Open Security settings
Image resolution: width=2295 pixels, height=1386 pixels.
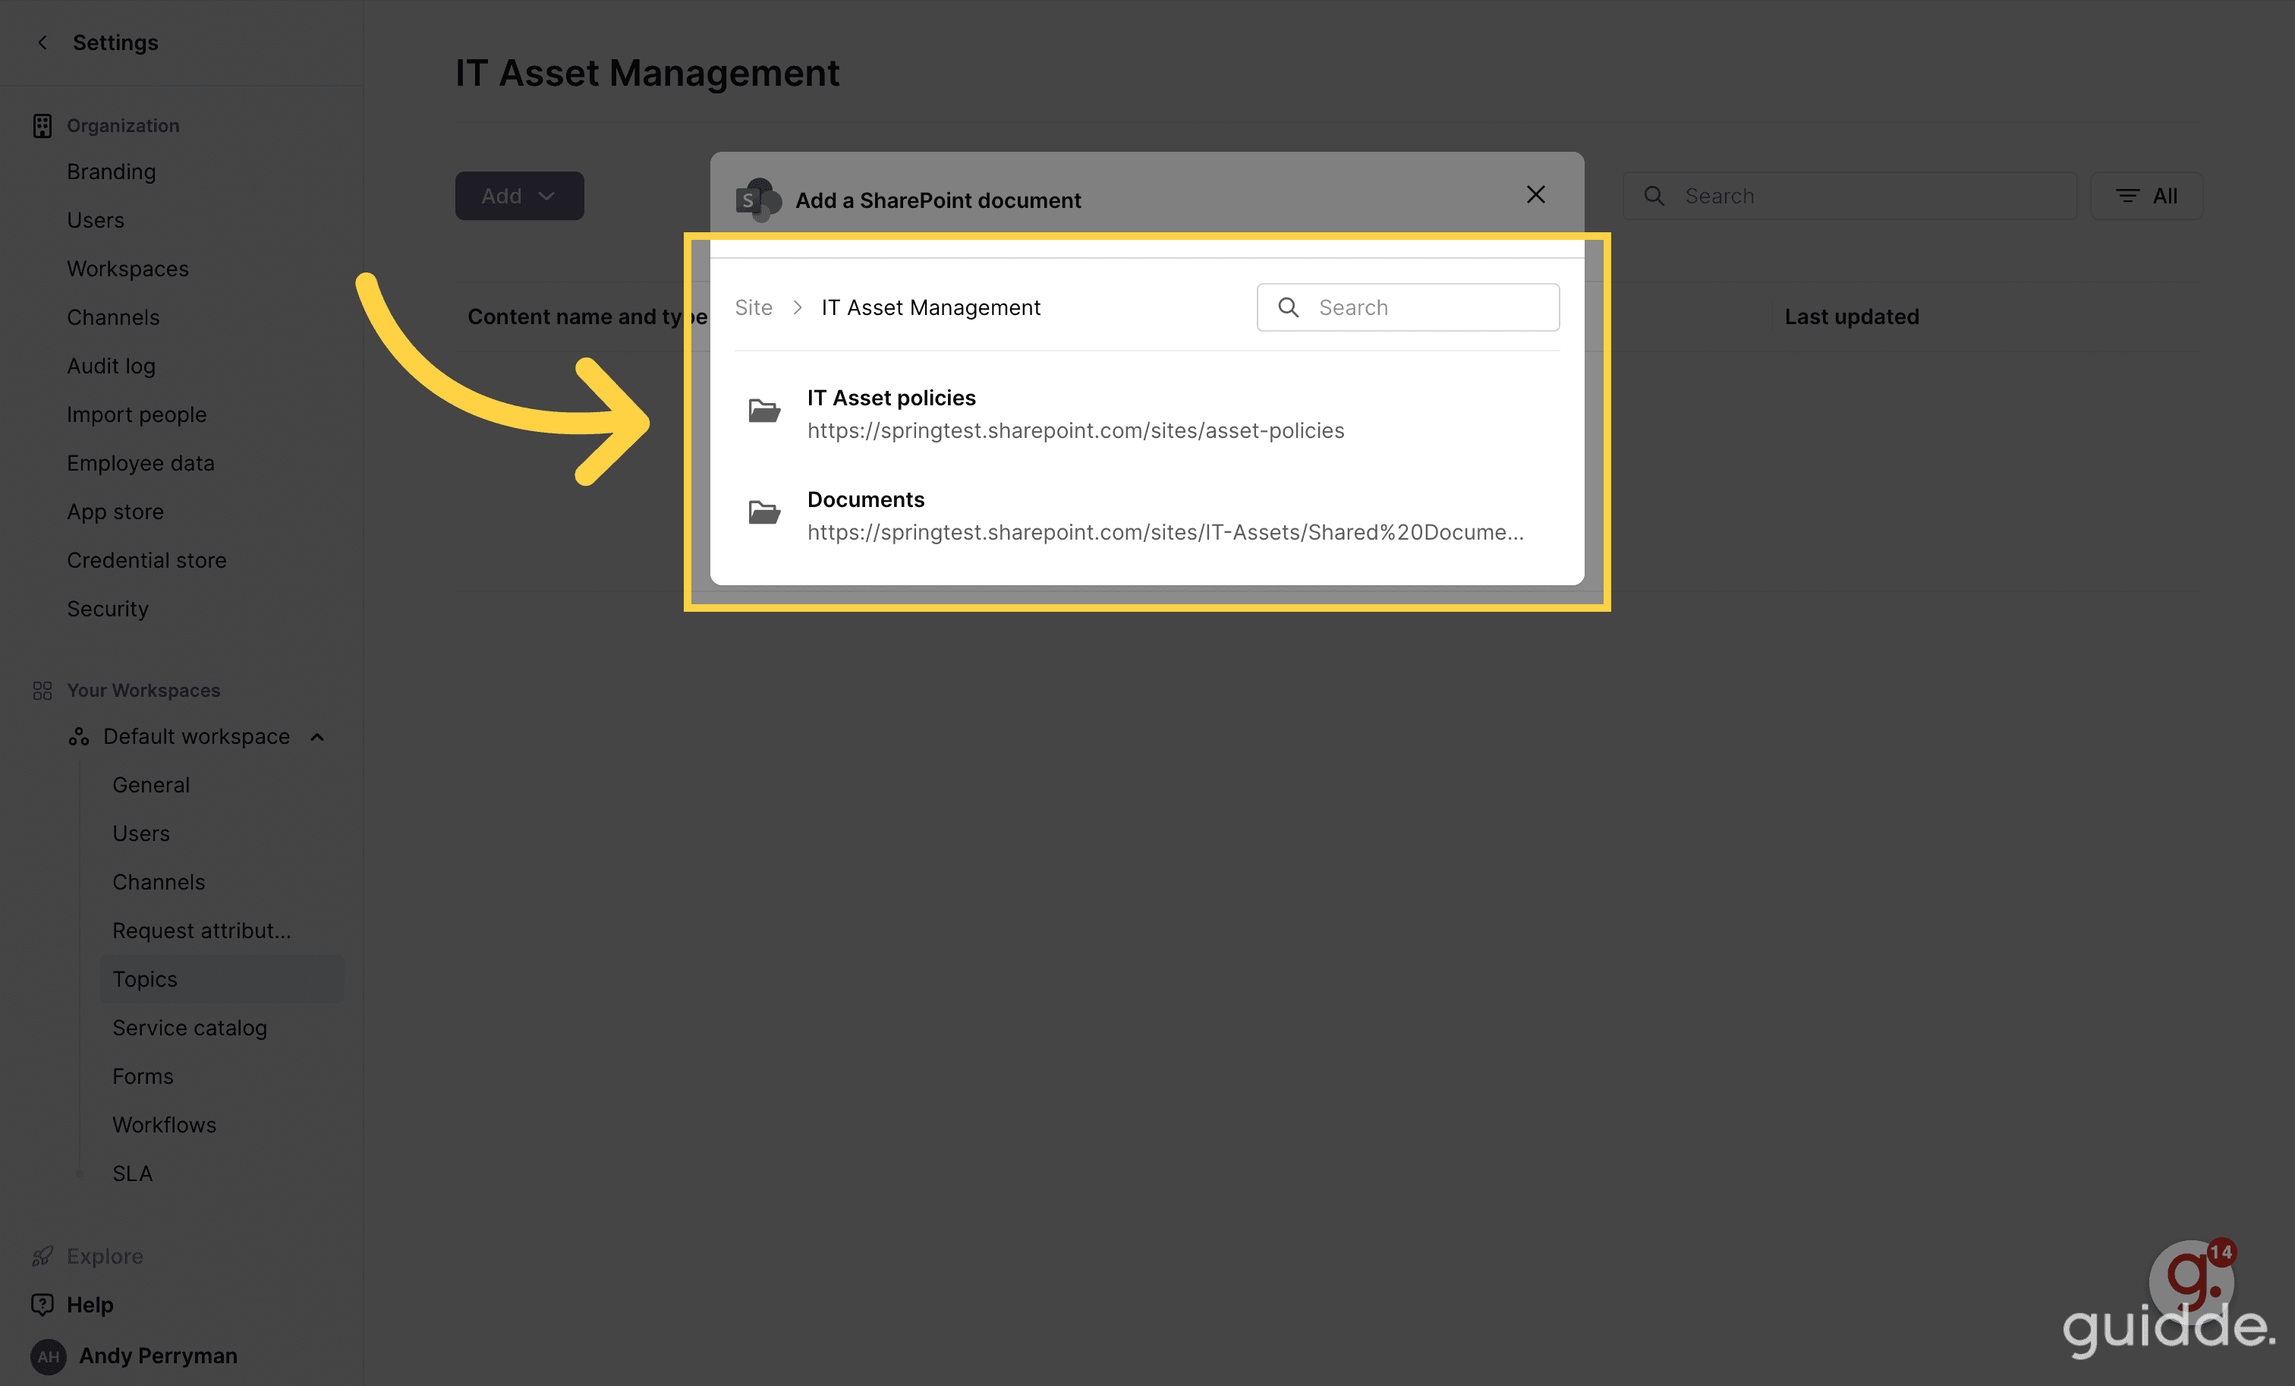(x=108, y=608)
